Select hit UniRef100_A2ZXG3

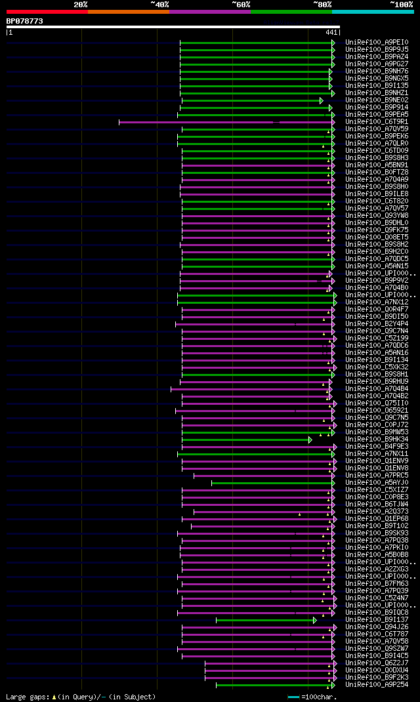(x=377, y=569)
